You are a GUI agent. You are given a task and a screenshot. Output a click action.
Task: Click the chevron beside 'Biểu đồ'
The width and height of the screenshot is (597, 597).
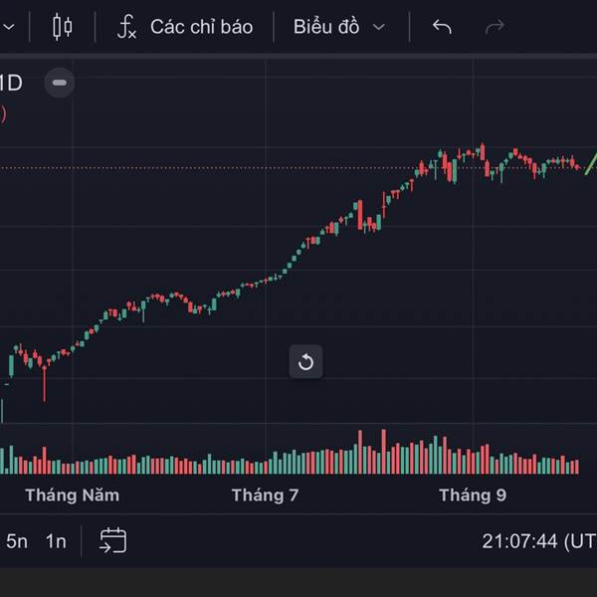point(378,27)
